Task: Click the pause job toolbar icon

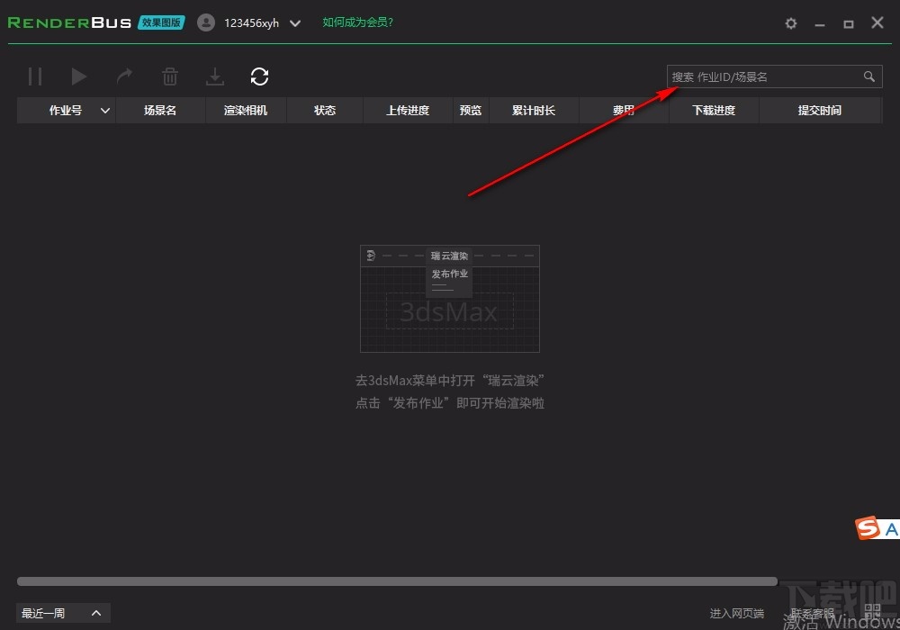Action: pos(35,76)
